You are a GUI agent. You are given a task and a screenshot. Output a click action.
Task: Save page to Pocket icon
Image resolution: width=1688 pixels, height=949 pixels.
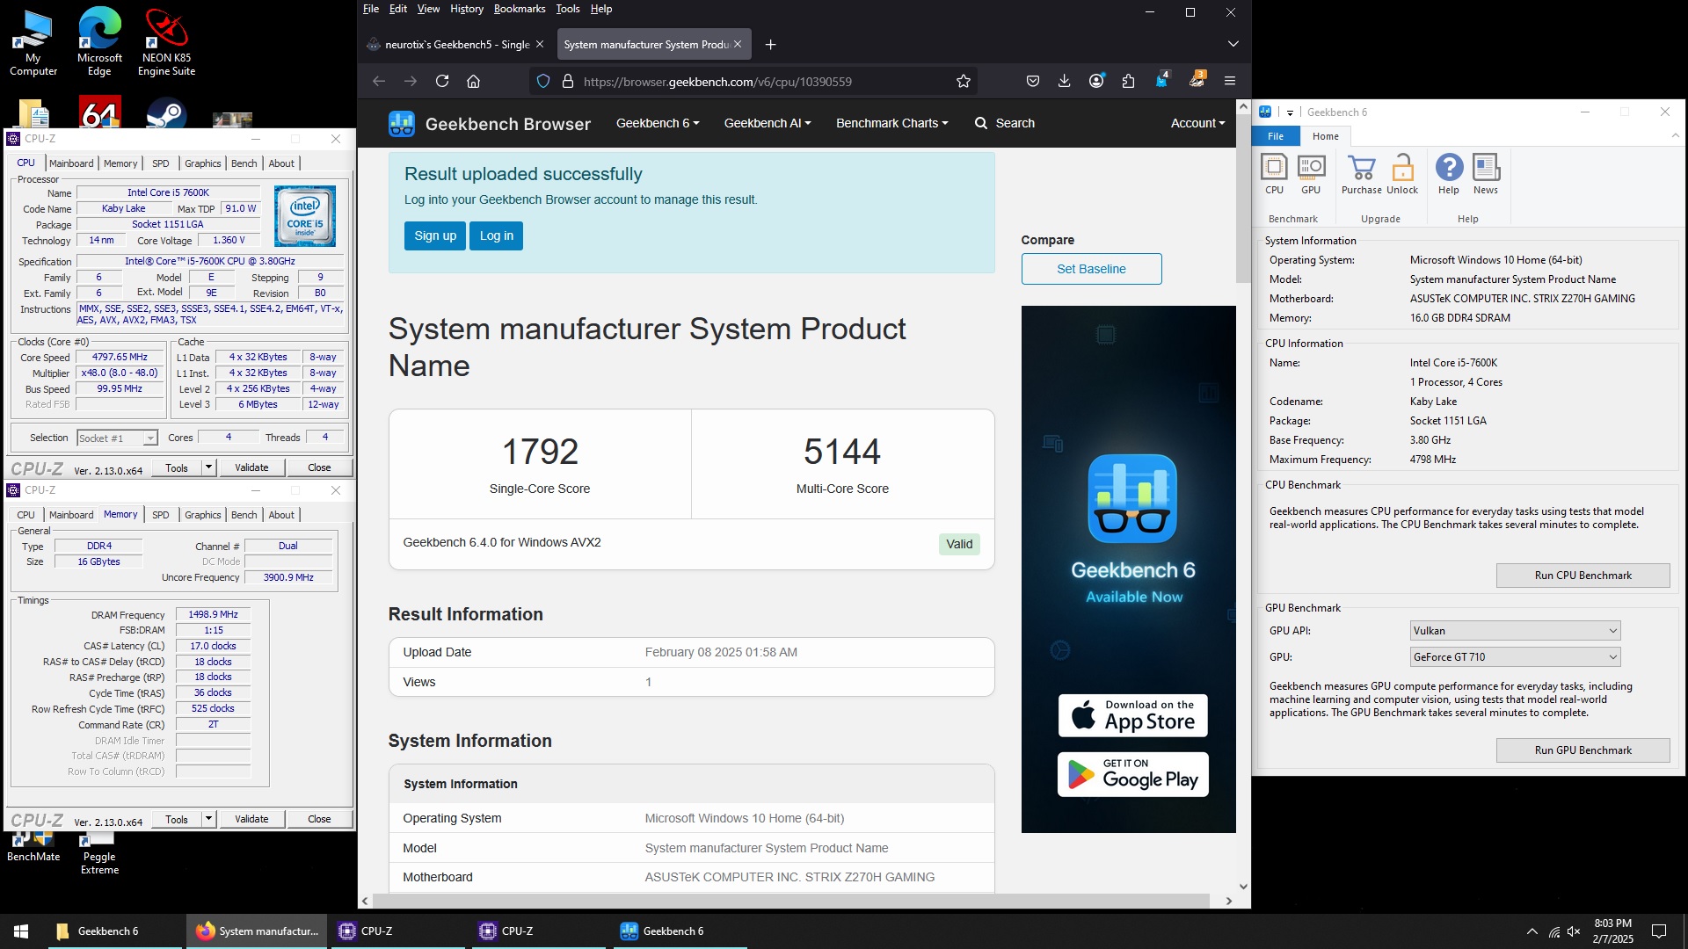tap(1032, 81)
